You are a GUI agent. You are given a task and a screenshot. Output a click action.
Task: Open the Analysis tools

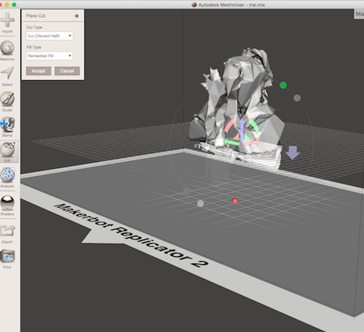(7, 178)
